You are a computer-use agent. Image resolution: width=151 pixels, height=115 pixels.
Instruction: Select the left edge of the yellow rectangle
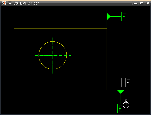[14, 59]
